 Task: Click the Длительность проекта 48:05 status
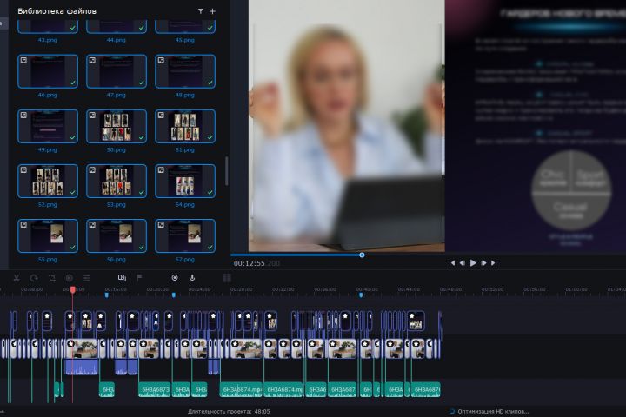(x=229, y=411)
